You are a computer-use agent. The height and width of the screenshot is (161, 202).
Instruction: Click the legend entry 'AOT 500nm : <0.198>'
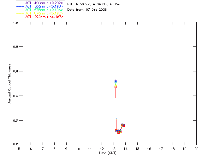click(x=40, y=6)
